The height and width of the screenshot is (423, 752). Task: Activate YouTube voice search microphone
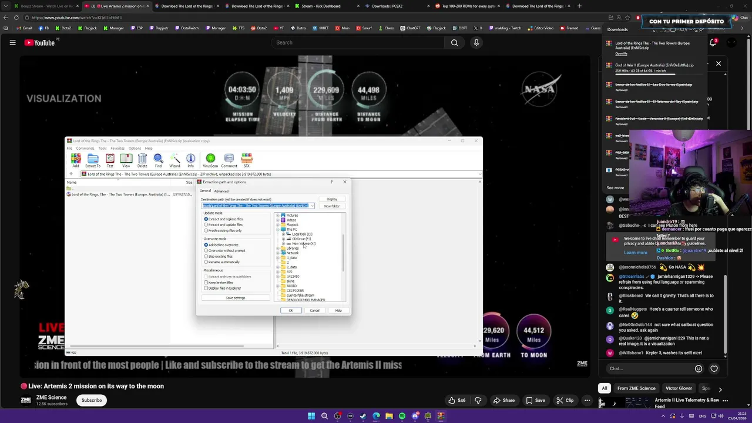click(x=476, y=42)
